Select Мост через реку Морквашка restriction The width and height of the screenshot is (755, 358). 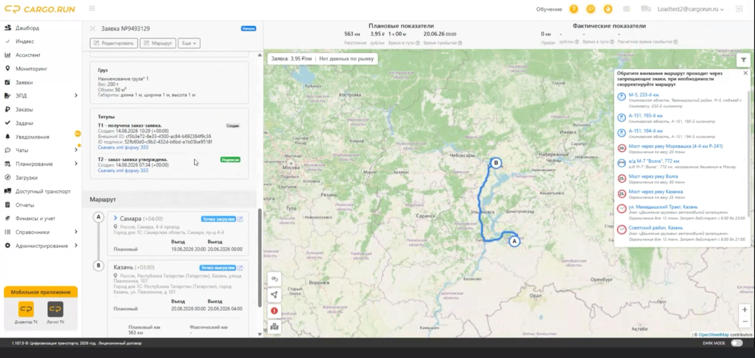tap(675, 146)
